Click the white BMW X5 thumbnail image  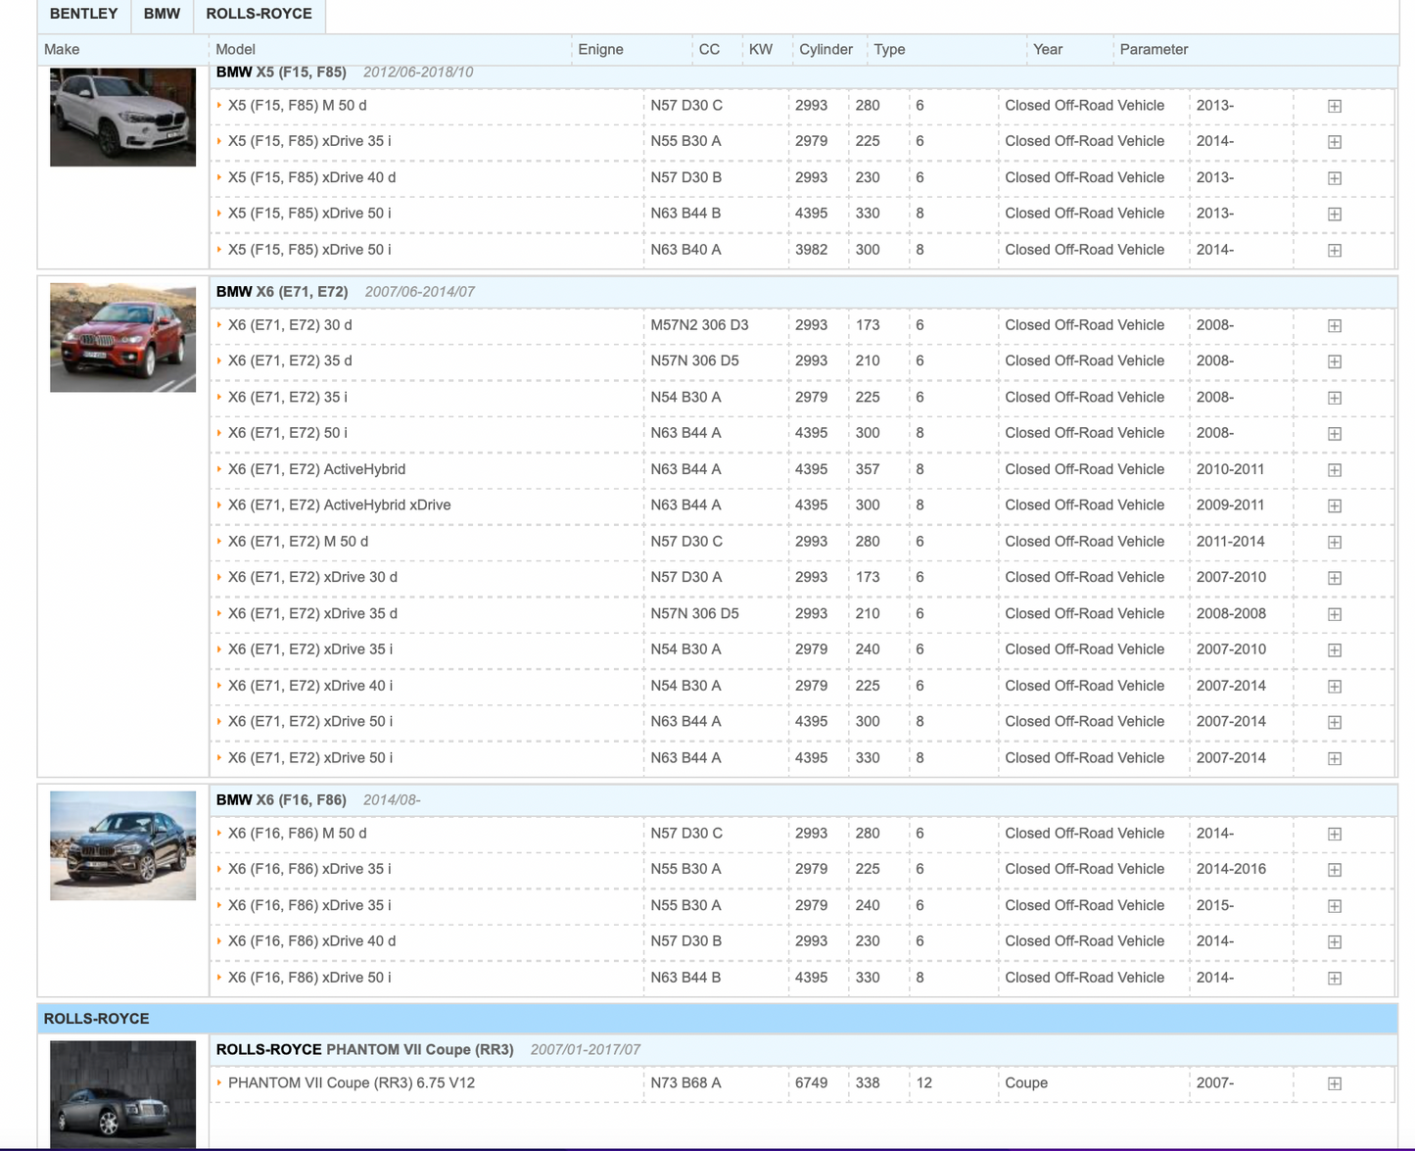122,117
